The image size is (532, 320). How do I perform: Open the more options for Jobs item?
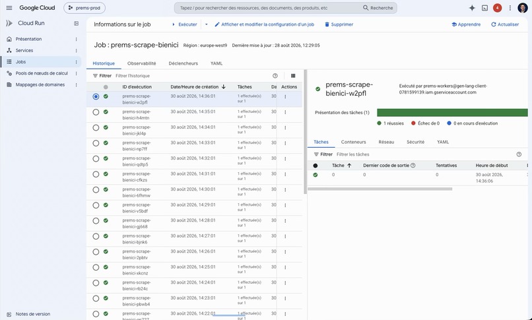[77, 62]
